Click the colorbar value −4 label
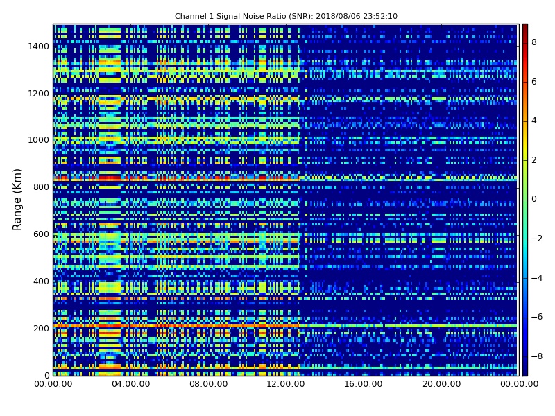The width and height of the screenshot is (555, 416). pos(537,278)
